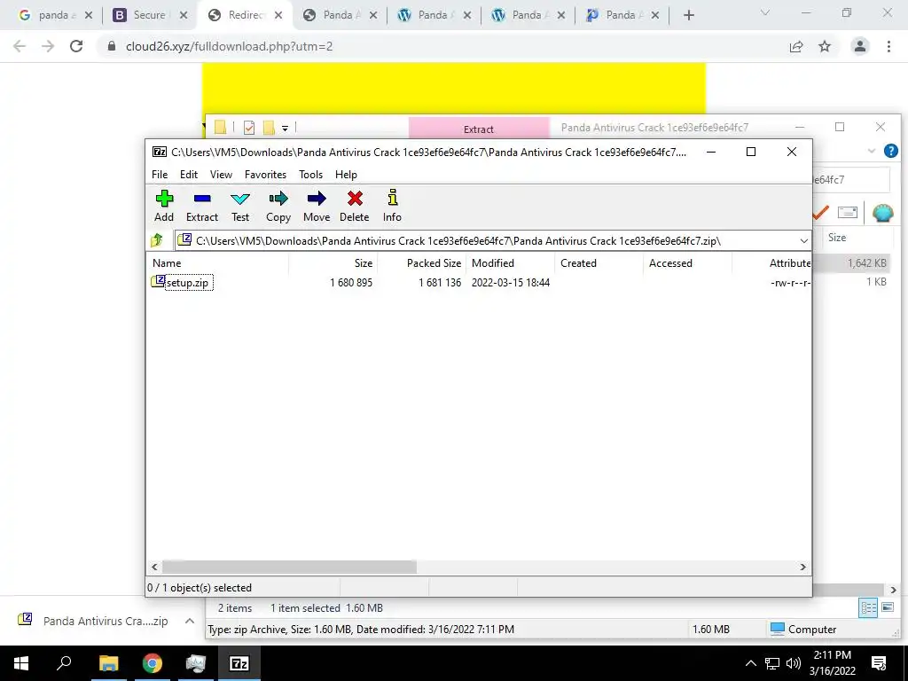
Task: Reload the current Chrome page
Action: 76,46
